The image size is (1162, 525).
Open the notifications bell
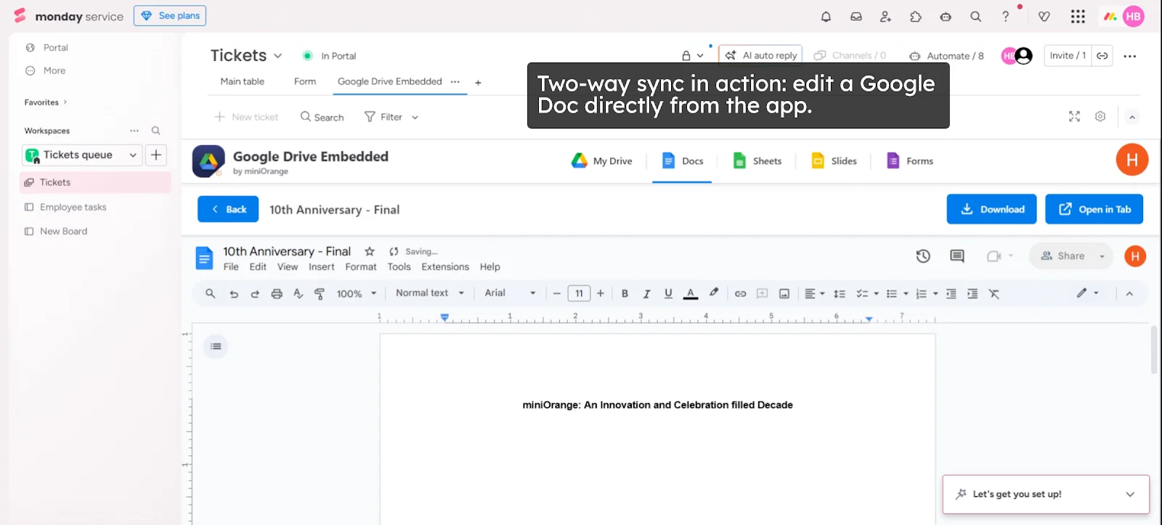(x=826, y=17)
